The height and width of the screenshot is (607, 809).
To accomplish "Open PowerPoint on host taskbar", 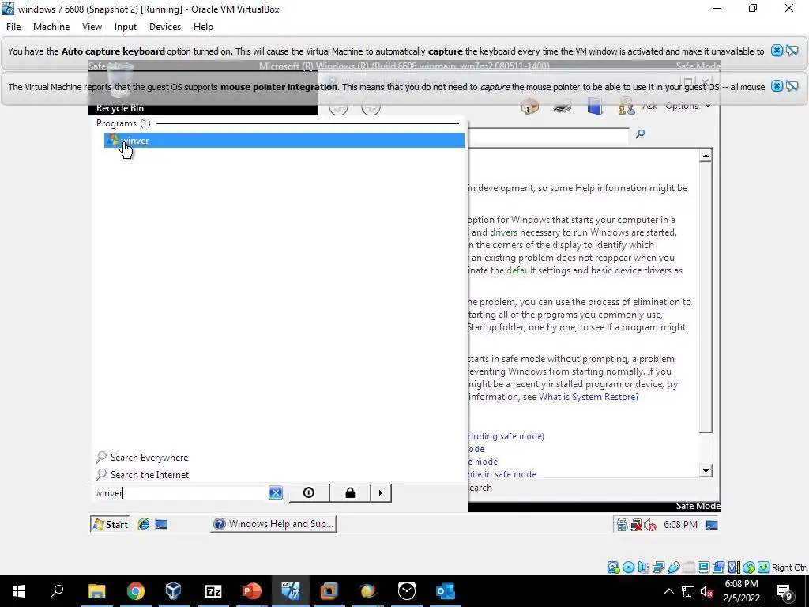I will [x=252, y=591].
